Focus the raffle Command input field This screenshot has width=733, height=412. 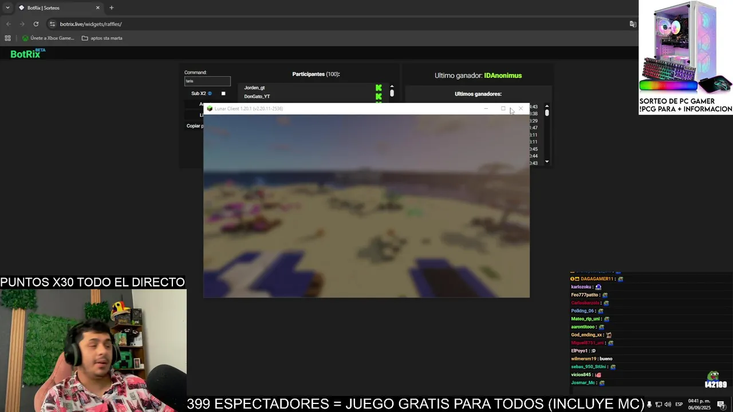[207, 81]
